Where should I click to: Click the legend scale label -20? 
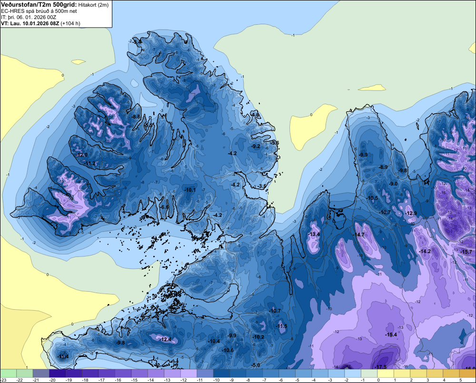click(x=52, y=380)
